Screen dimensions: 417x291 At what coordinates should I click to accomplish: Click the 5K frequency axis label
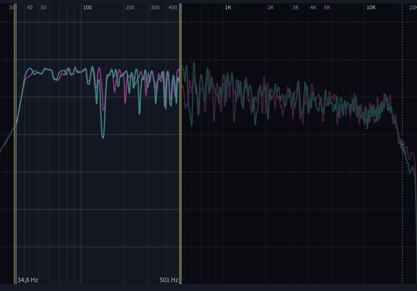pyautogui.click(x=327, y=8)
